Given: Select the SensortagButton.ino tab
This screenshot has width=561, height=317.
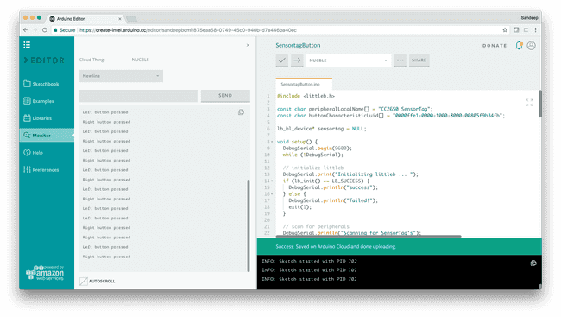Looking at the screenshot, I should (304, 84).
